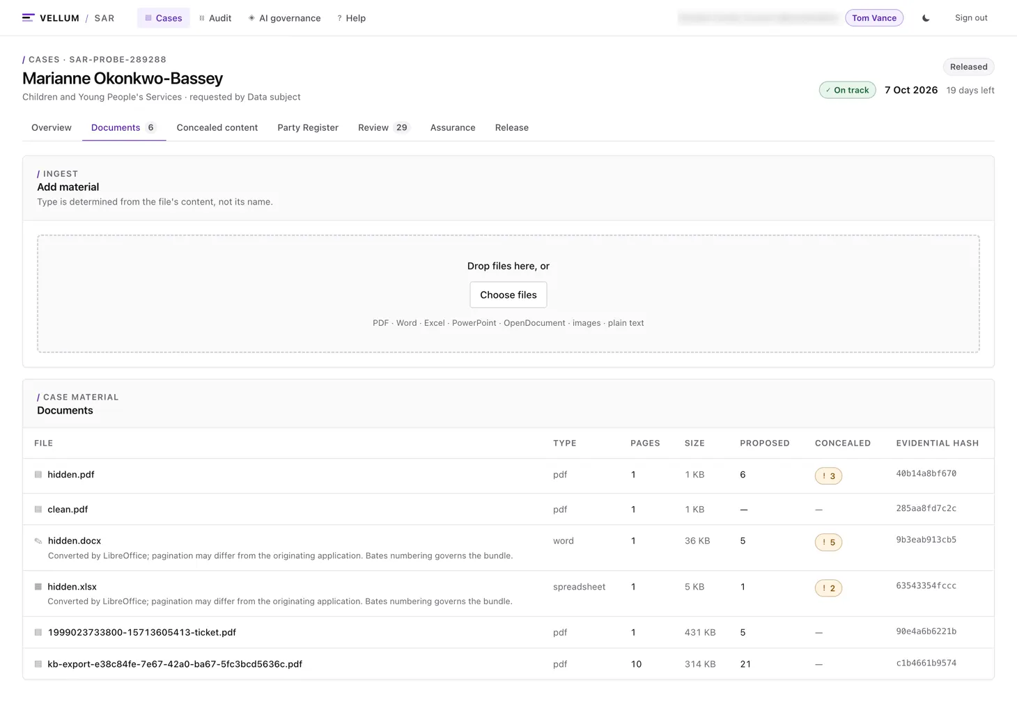
Task: Open AI governance section
Action: [284, 18]
